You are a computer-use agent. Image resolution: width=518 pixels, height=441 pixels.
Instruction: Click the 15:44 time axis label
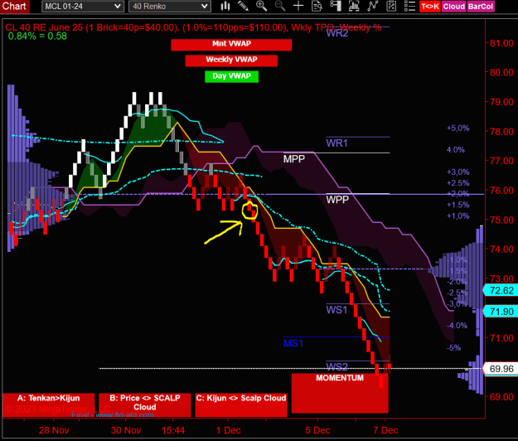(173, 430)
